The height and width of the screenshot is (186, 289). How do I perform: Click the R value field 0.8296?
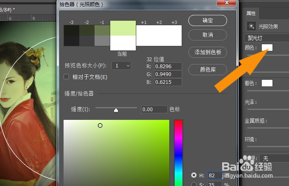(168, 67)
